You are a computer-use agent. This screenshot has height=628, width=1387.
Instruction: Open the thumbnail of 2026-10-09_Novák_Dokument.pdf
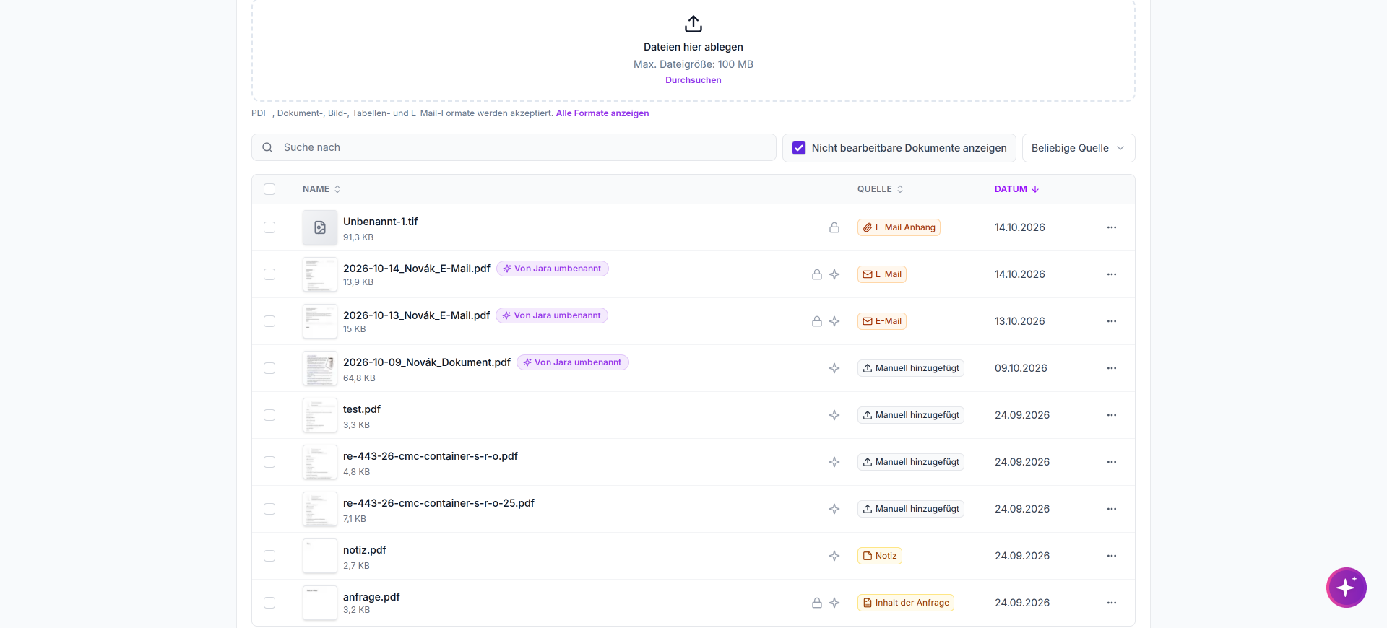320,368
